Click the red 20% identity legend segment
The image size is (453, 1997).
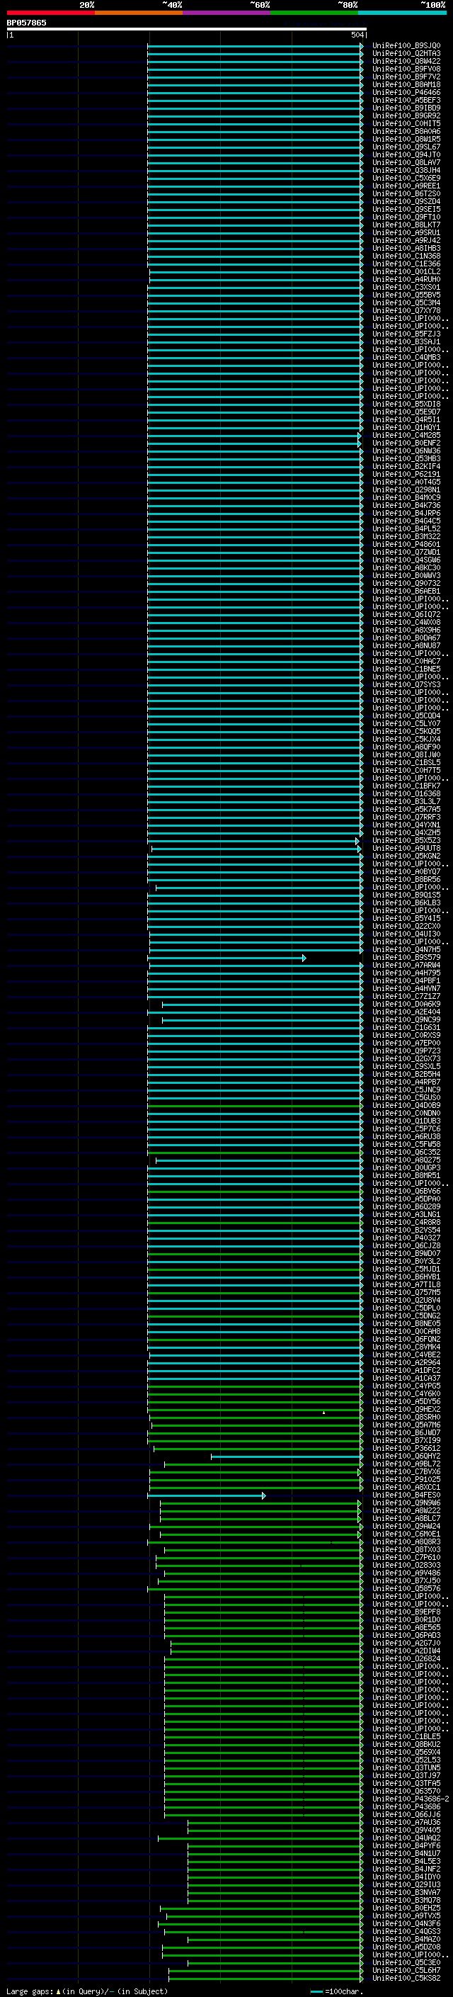[50, 13]
